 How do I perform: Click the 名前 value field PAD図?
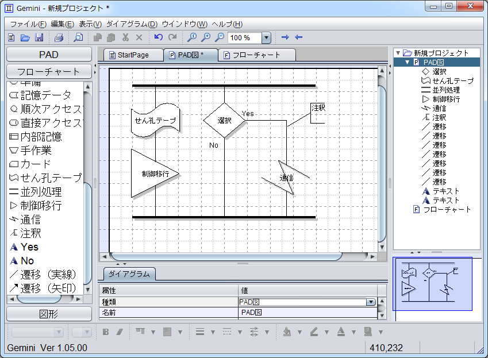[x=308, y=313]
